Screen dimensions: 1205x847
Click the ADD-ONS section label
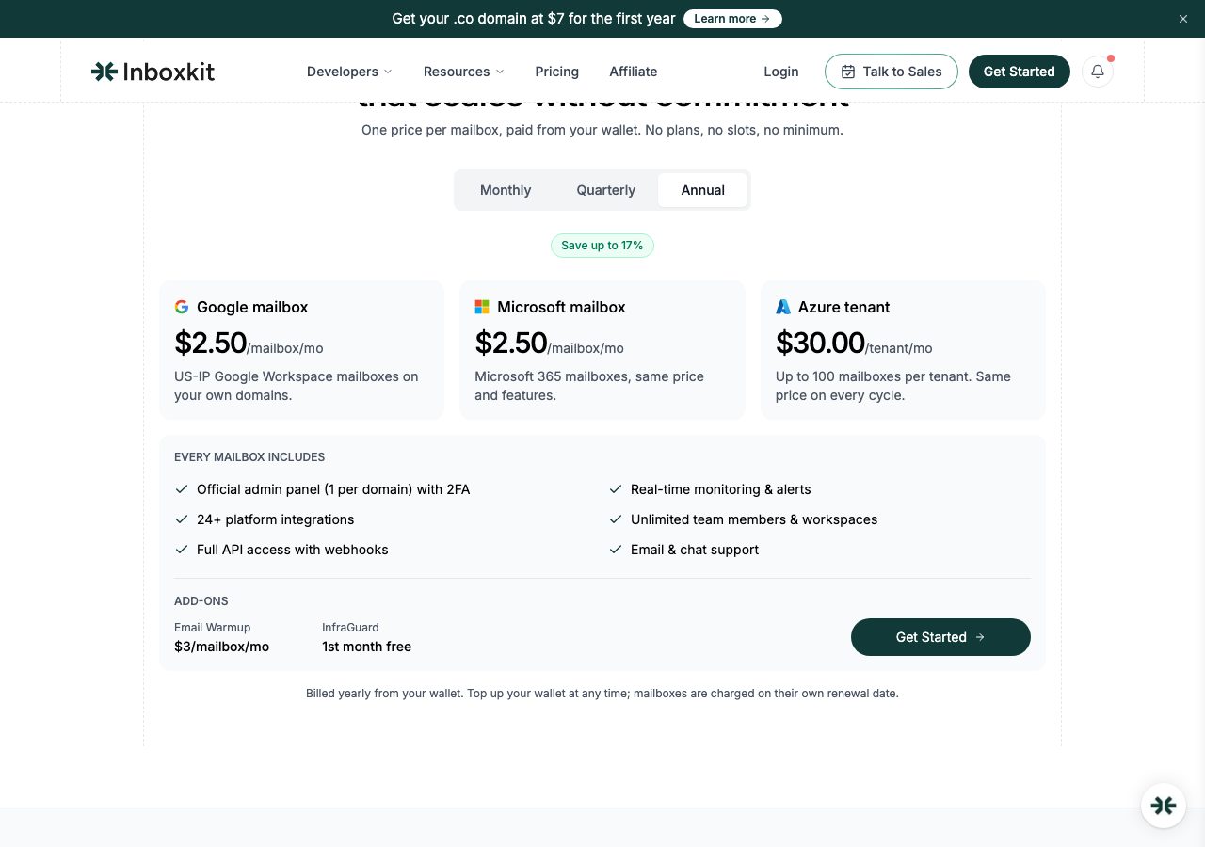pyautogui.click(x=201, y=601)
